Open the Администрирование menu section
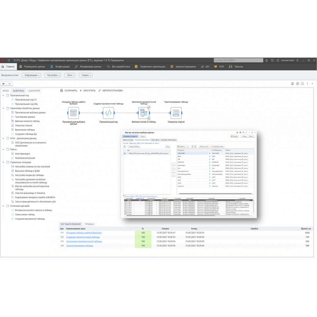317x317 pixels. click(183, 66)
